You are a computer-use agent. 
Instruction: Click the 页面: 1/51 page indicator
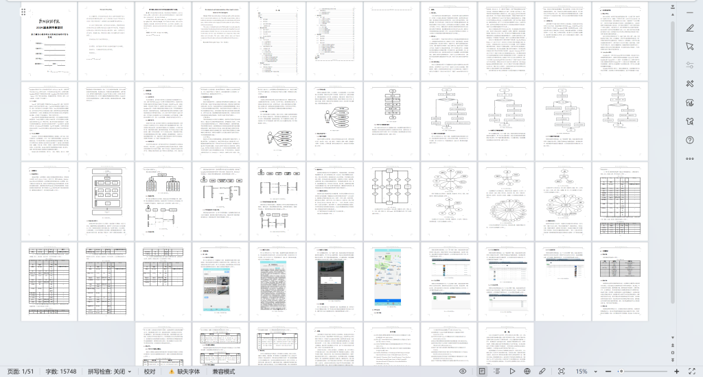(21, 372)
